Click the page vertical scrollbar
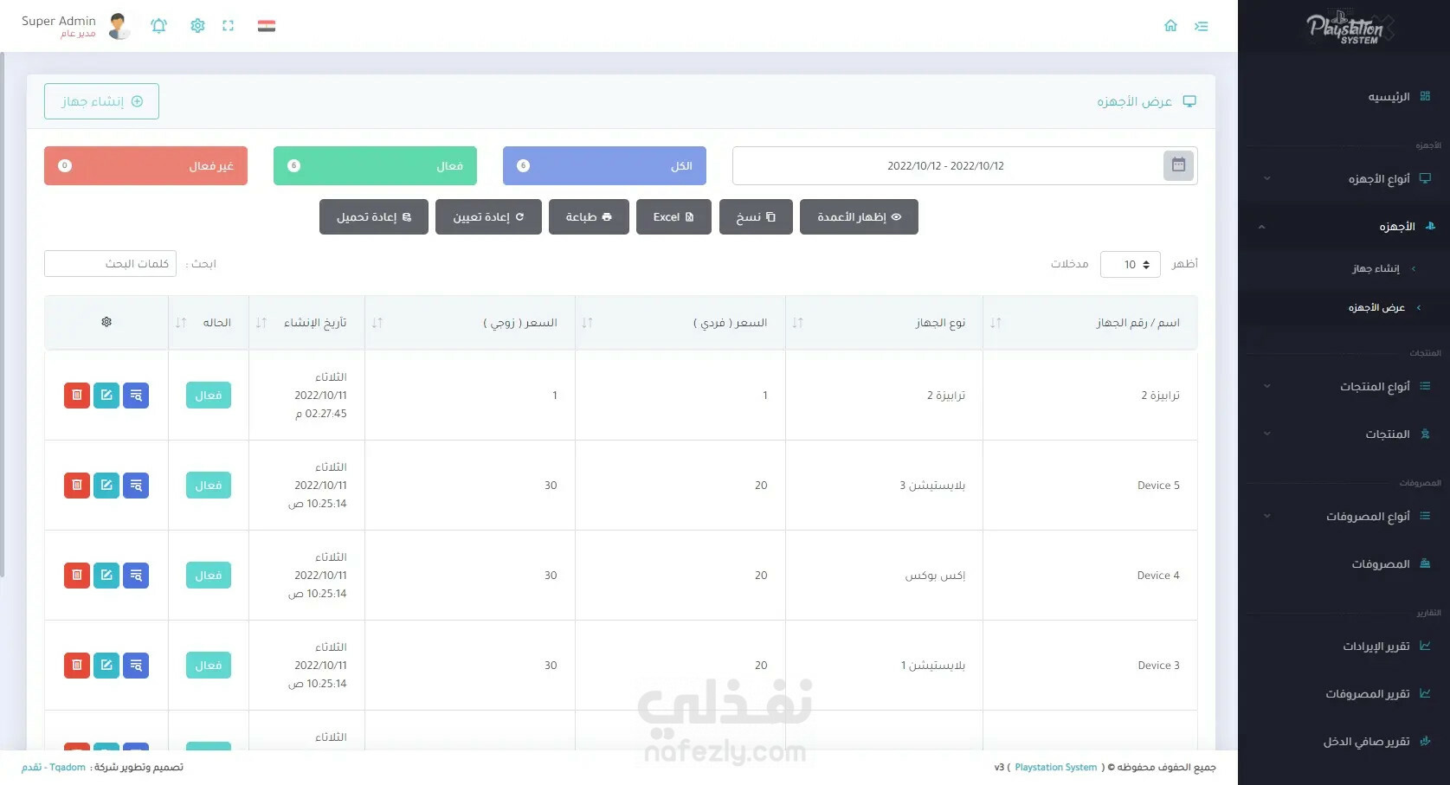 3,313
